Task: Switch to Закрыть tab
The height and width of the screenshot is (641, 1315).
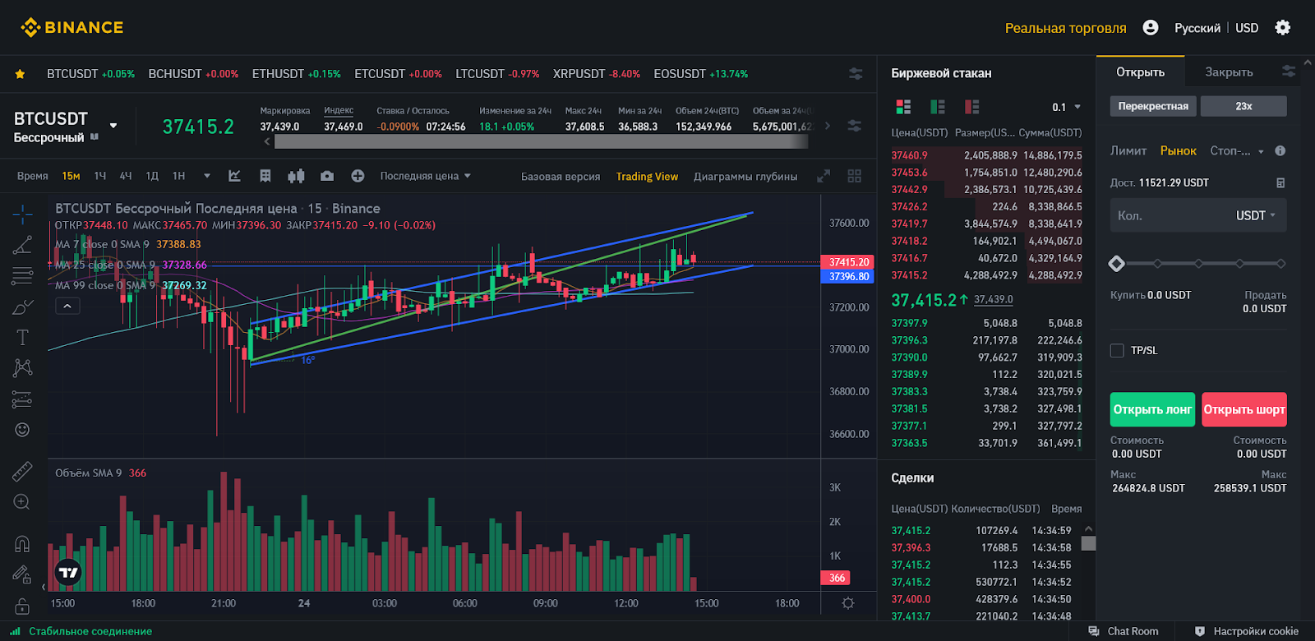Action: point(1229,72)
